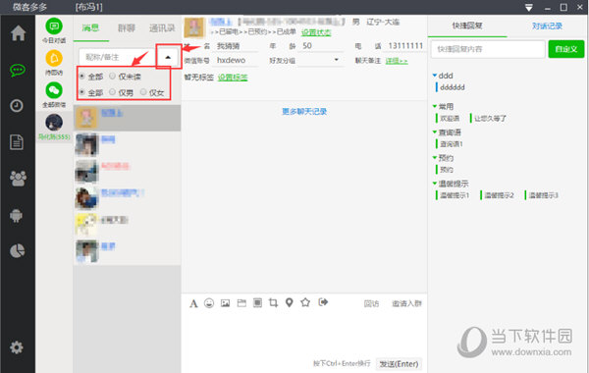Click the orange bell 待回访 icon
Screen dimensions: 589x373
pyautogui.click(x=54, y=58)
